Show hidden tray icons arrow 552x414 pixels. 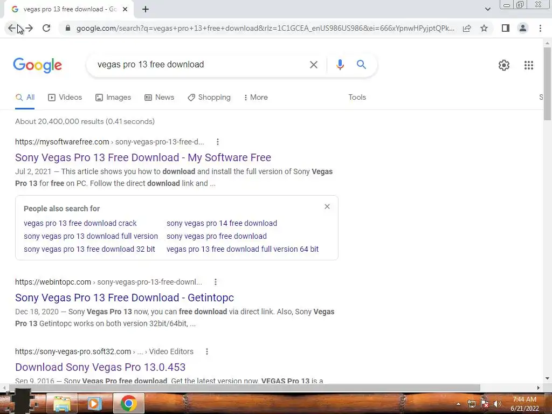coord(458,404)
